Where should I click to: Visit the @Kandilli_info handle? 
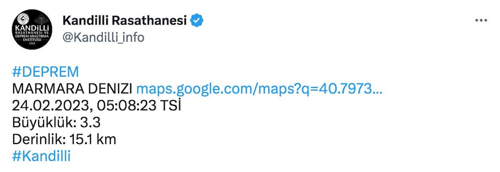coord(103,37)
